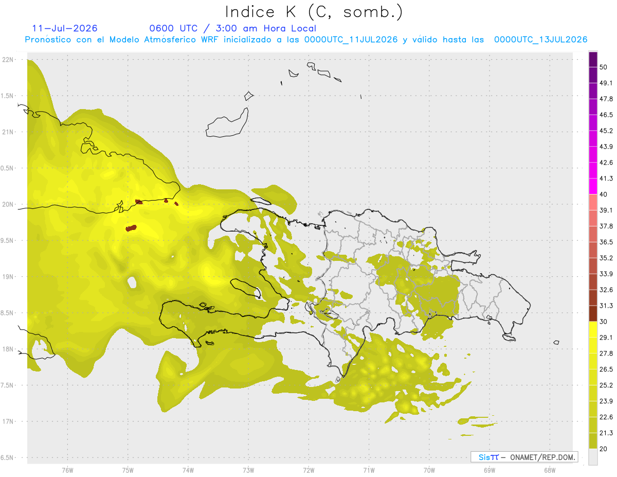Click the "46.5" value on the color scale
The height and width of the screenshot is (477, 617).
tap(606, 115)
